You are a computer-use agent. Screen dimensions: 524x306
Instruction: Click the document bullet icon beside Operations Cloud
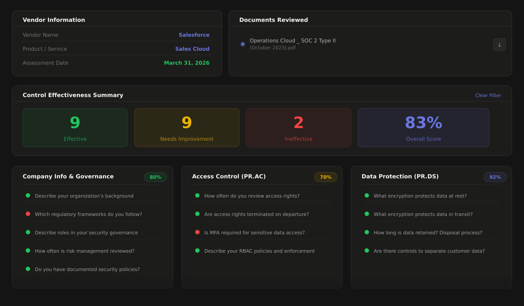tap(243, 44)
